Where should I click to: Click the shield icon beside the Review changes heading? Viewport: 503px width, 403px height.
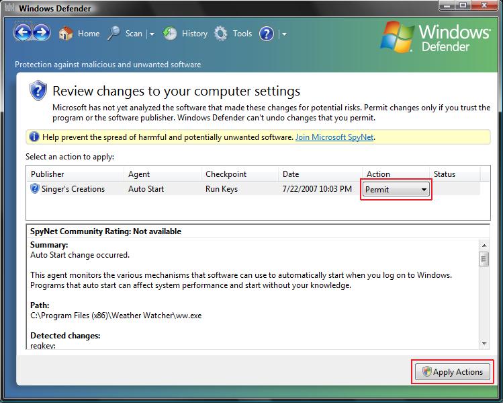click(38, 91)
